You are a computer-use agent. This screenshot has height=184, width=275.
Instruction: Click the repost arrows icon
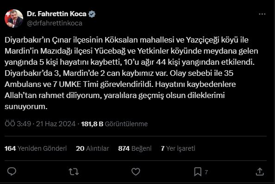(74, 172)
